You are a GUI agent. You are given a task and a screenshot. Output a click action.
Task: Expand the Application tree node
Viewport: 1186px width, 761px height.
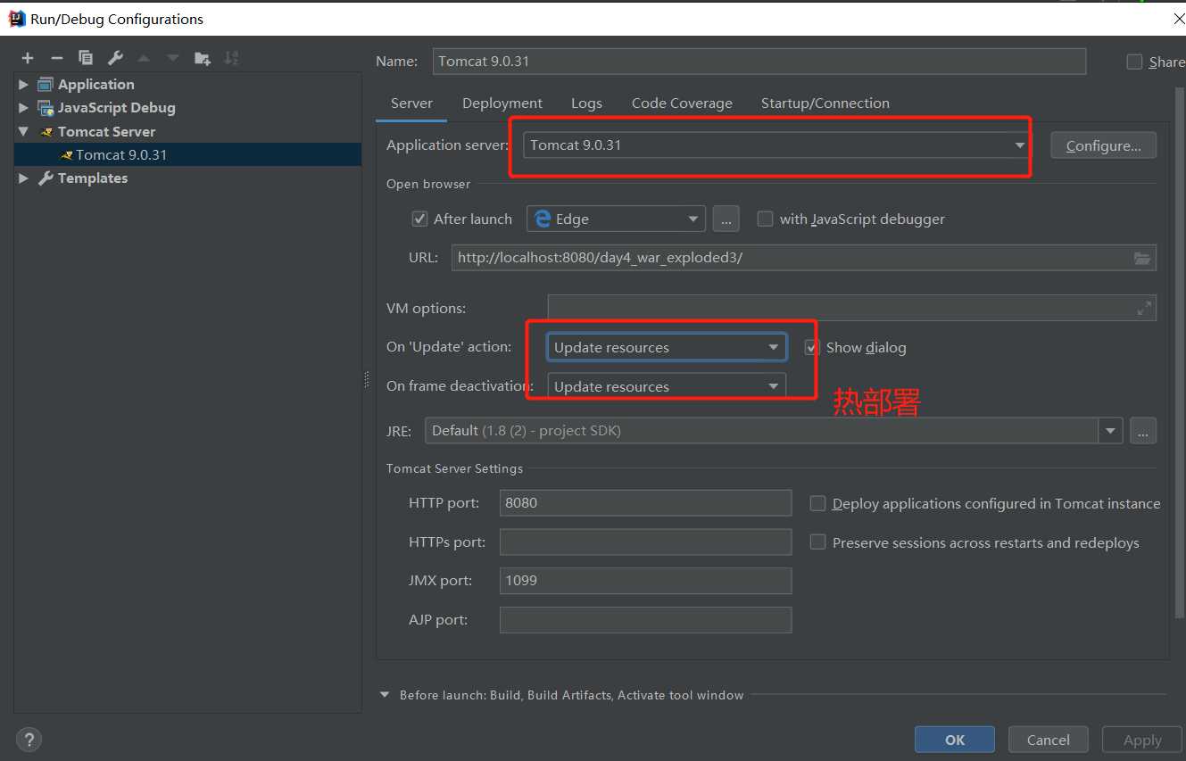[23, 85]
